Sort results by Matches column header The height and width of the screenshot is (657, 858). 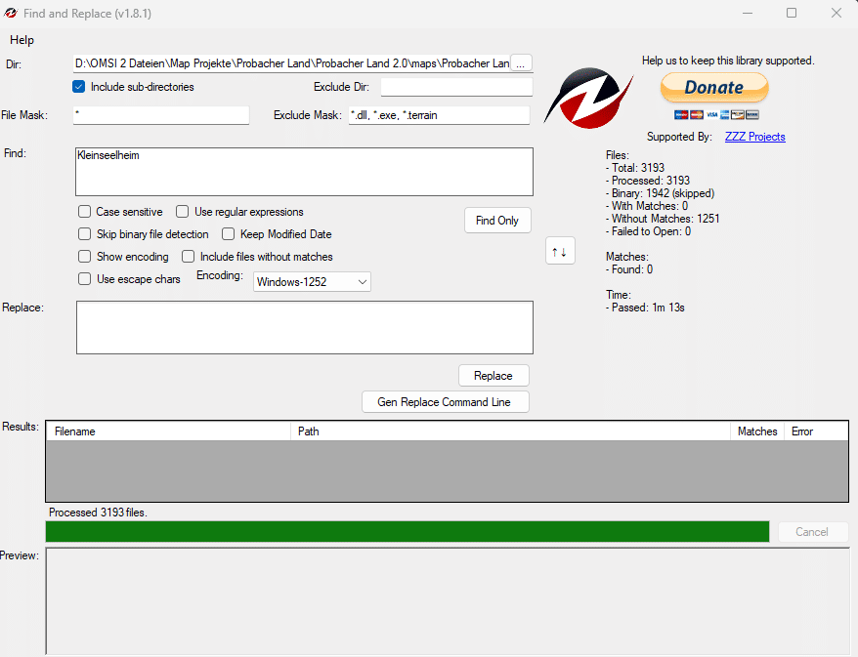pyautogui.click(x=756, y=431)
